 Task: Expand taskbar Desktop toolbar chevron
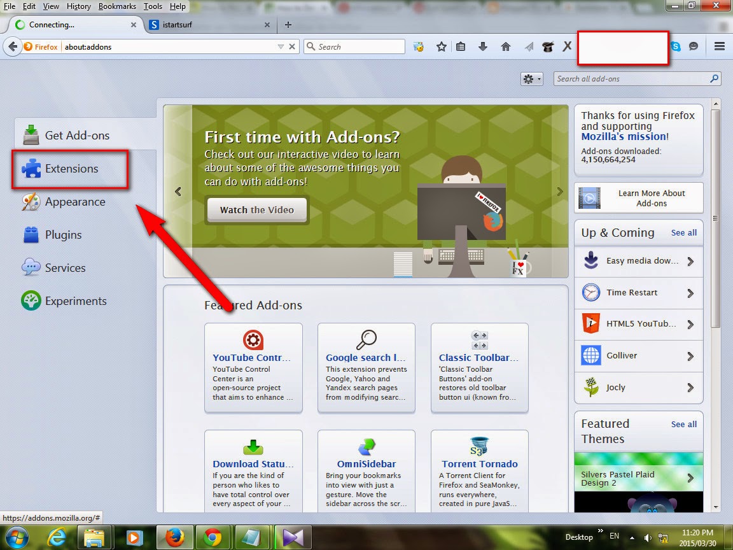[601, 531]
